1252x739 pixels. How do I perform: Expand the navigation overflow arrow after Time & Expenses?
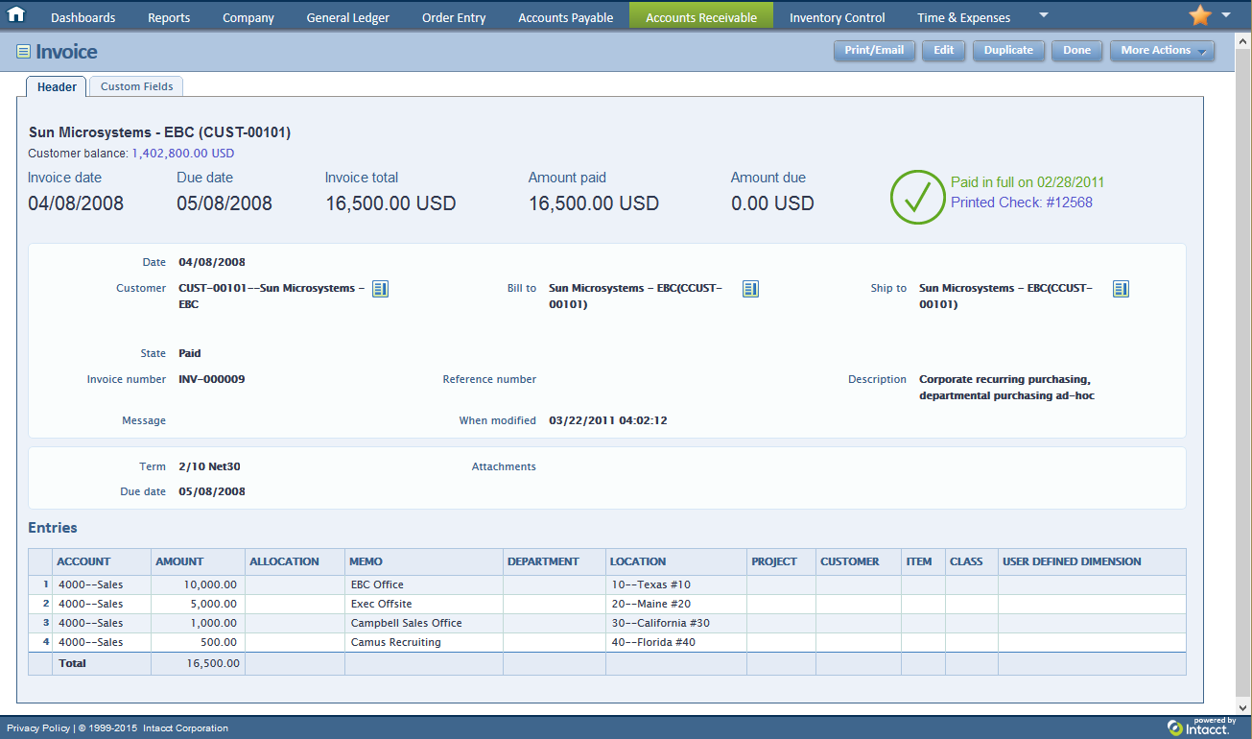(1044, 15)
